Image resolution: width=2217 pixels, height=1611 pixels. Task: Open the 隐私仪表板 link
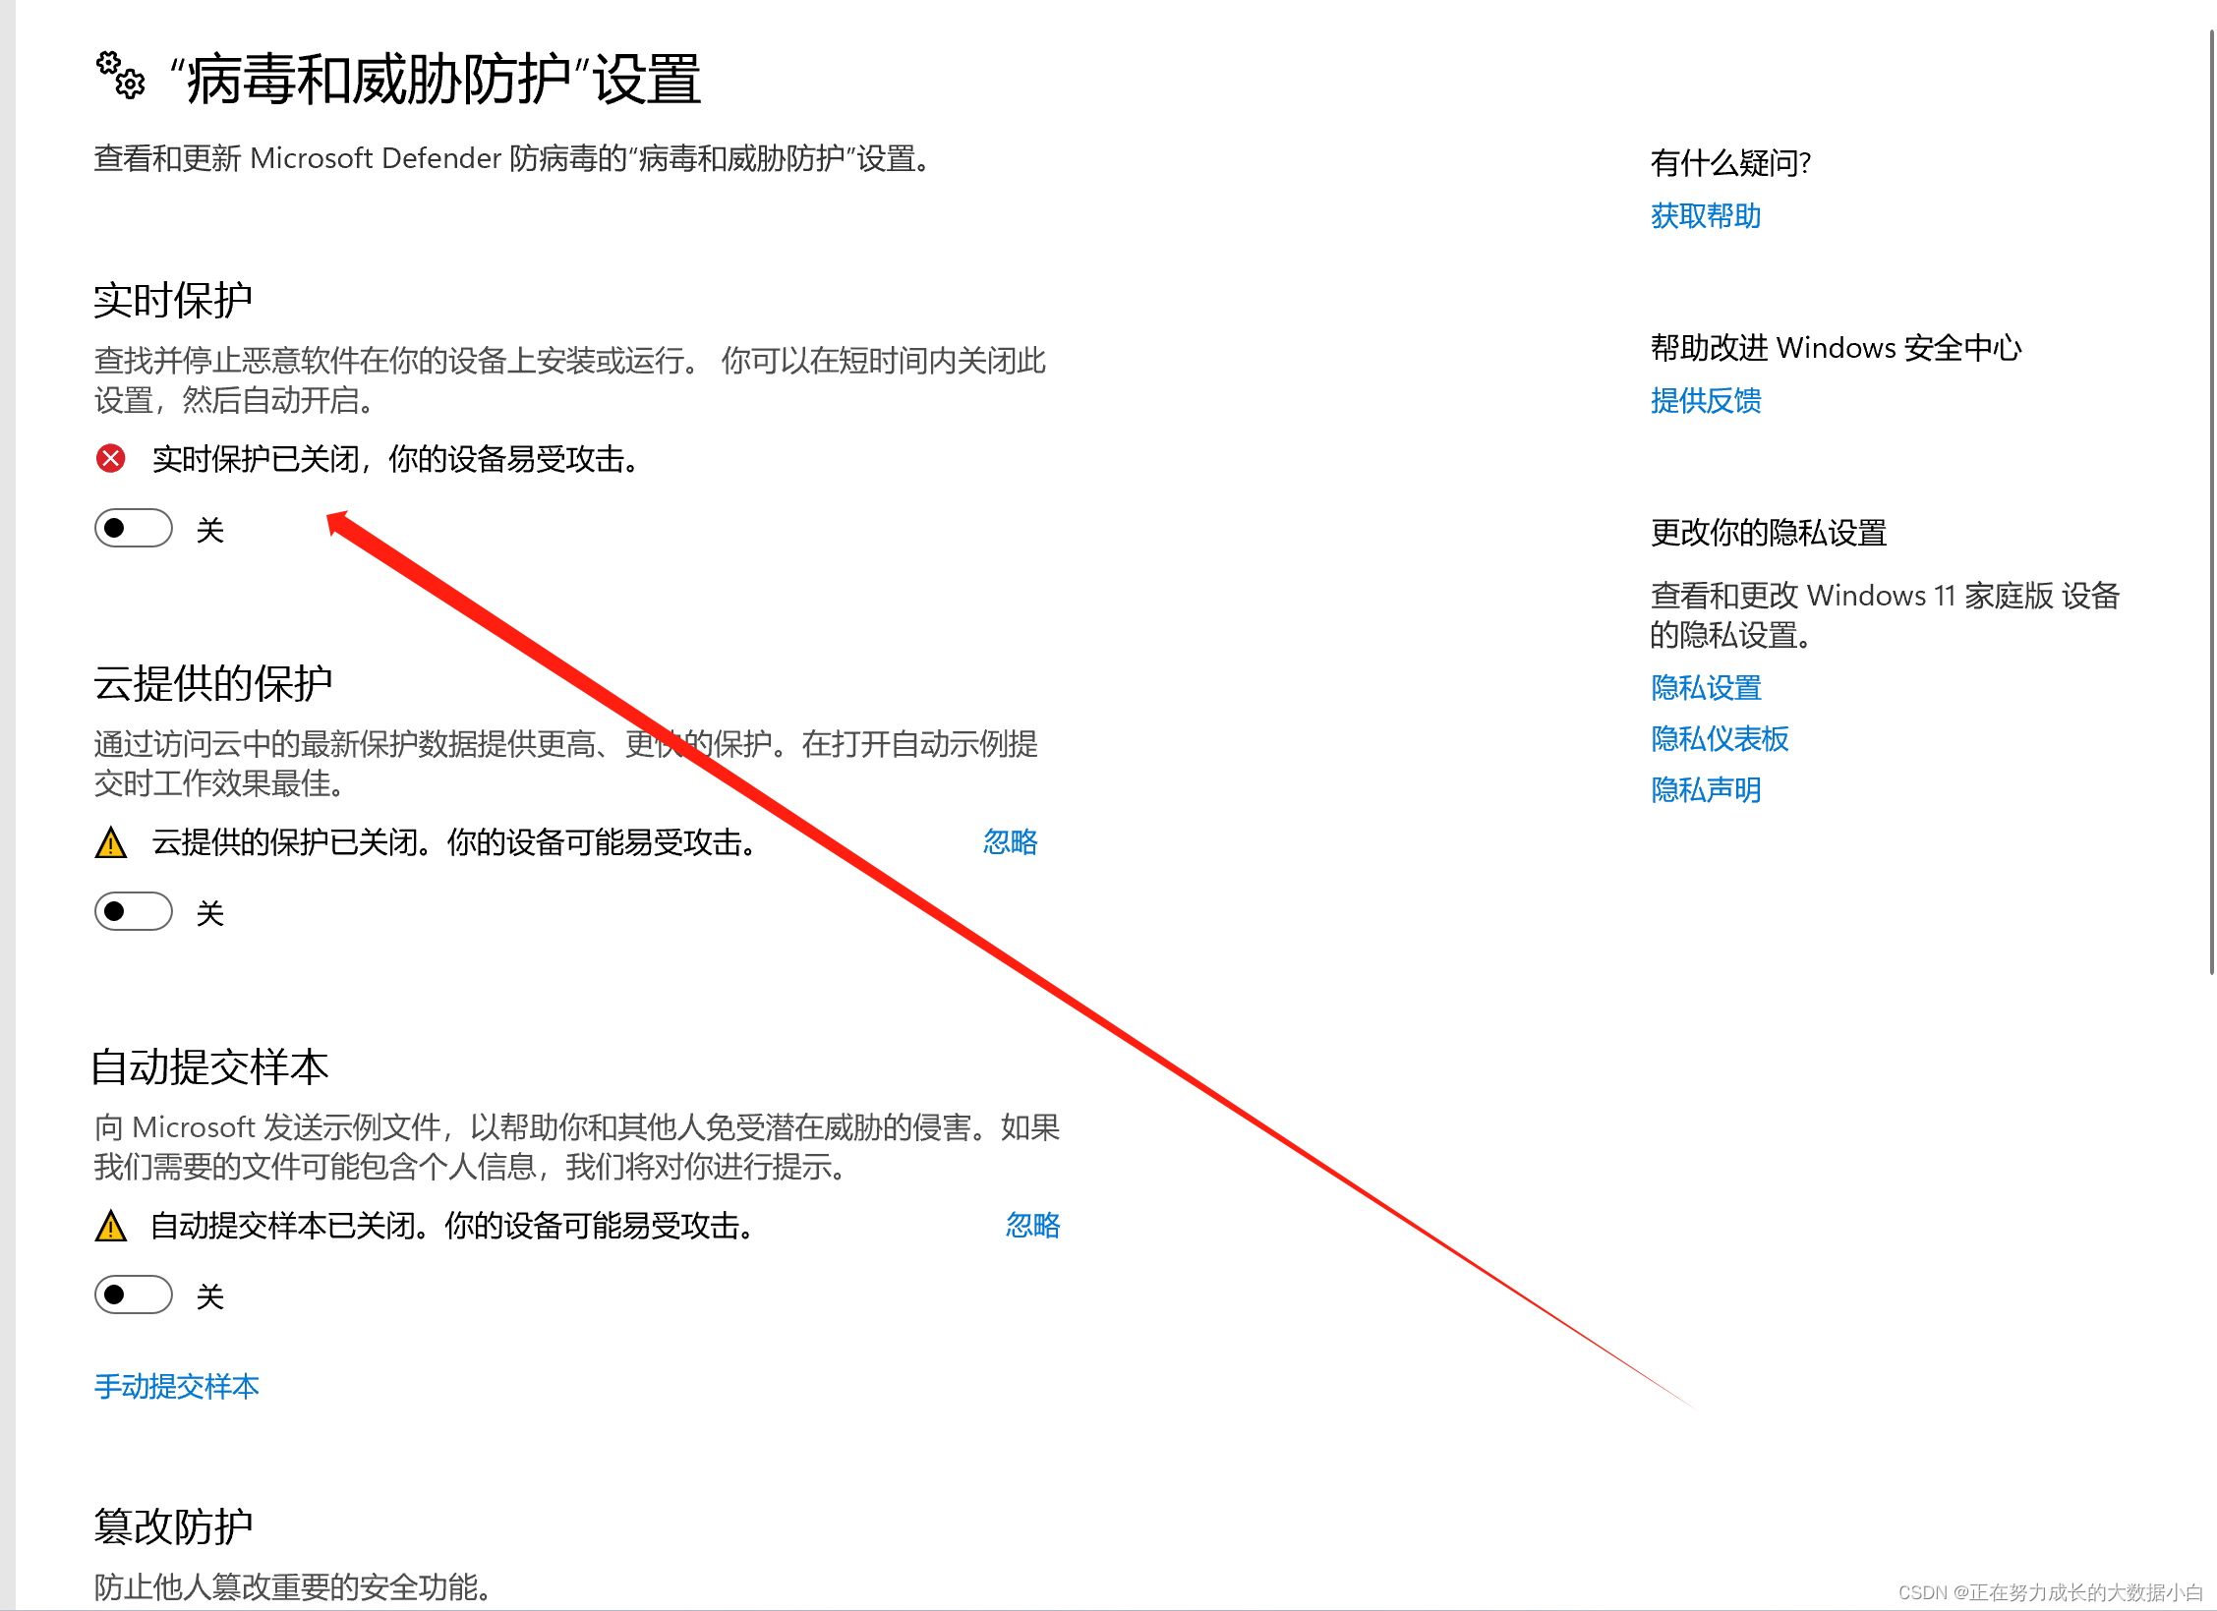(1720, 739)
